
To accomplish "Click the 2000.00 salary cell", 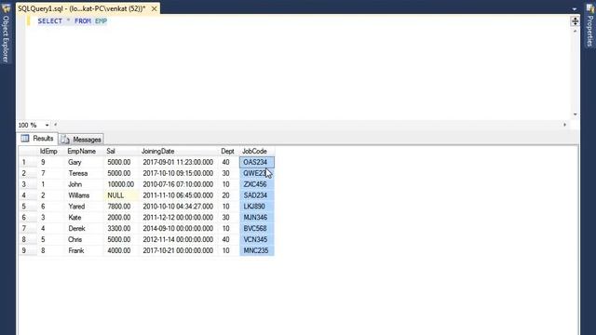I will [121, 217].
